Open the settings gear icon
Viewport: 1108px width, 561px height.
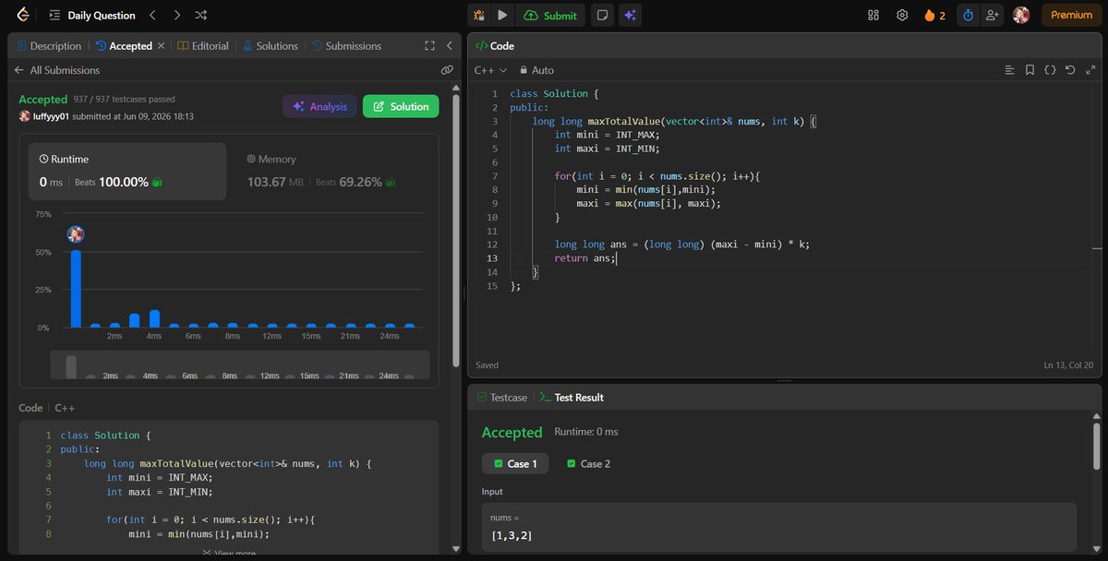902,15
